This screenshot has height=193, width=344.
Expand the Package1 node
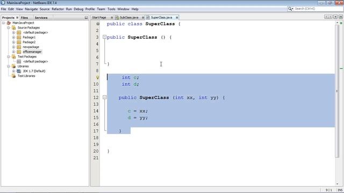pos(13,37)
